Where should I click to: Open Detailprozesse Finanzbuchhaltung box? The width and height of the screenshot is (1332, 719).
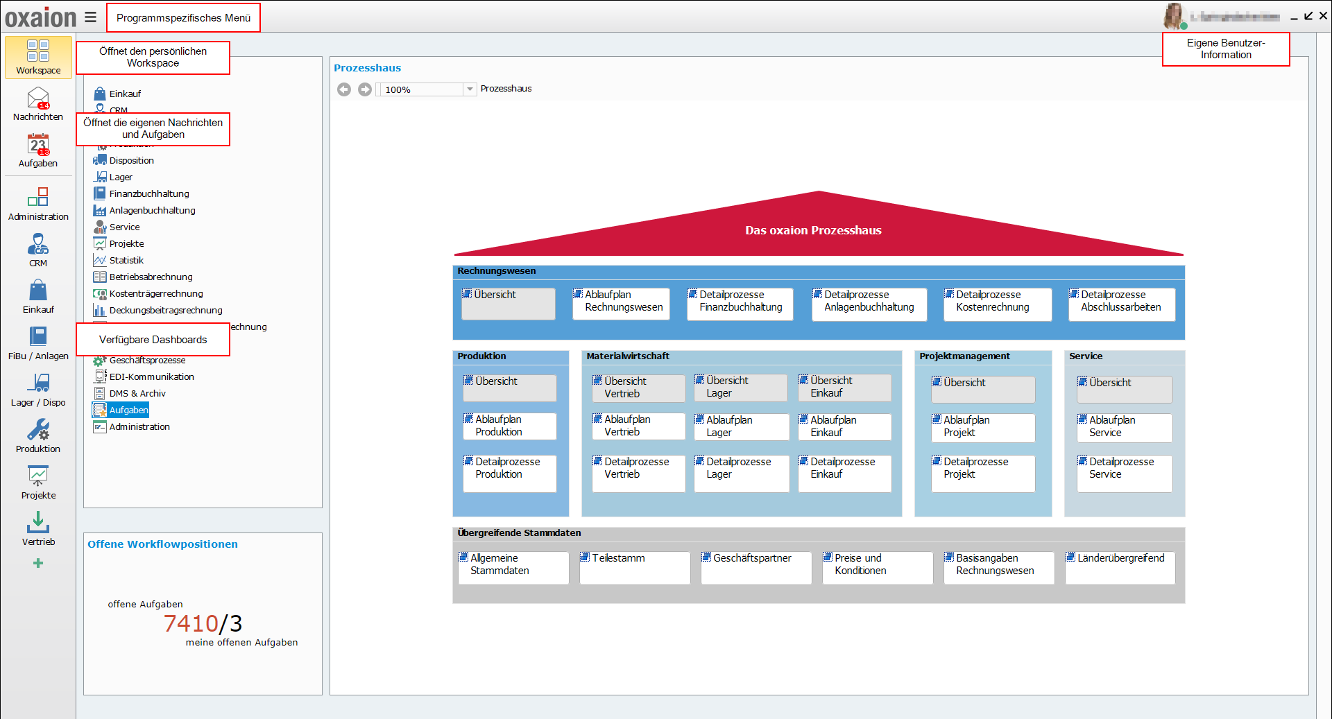pyautogui.click(x=740, y=304)
